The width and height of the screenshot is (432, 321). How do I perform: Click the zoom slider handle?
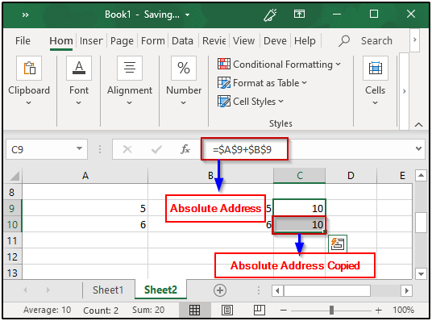click(x=331, y=311)
